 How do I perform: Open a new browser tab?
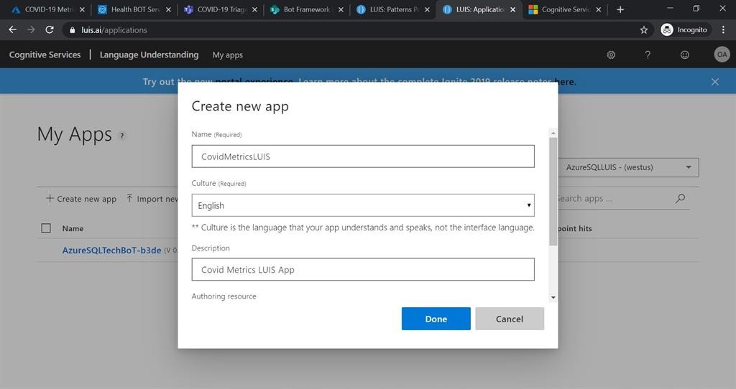[x=620, y=9]
